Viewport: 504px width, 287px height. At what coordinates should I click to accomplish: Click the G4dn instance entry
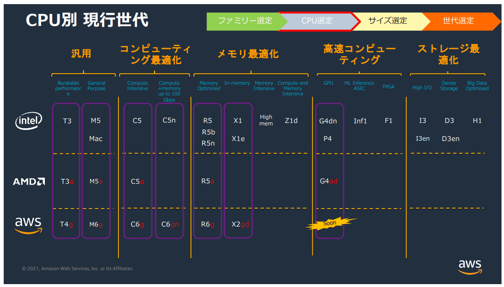pos(328,121)
